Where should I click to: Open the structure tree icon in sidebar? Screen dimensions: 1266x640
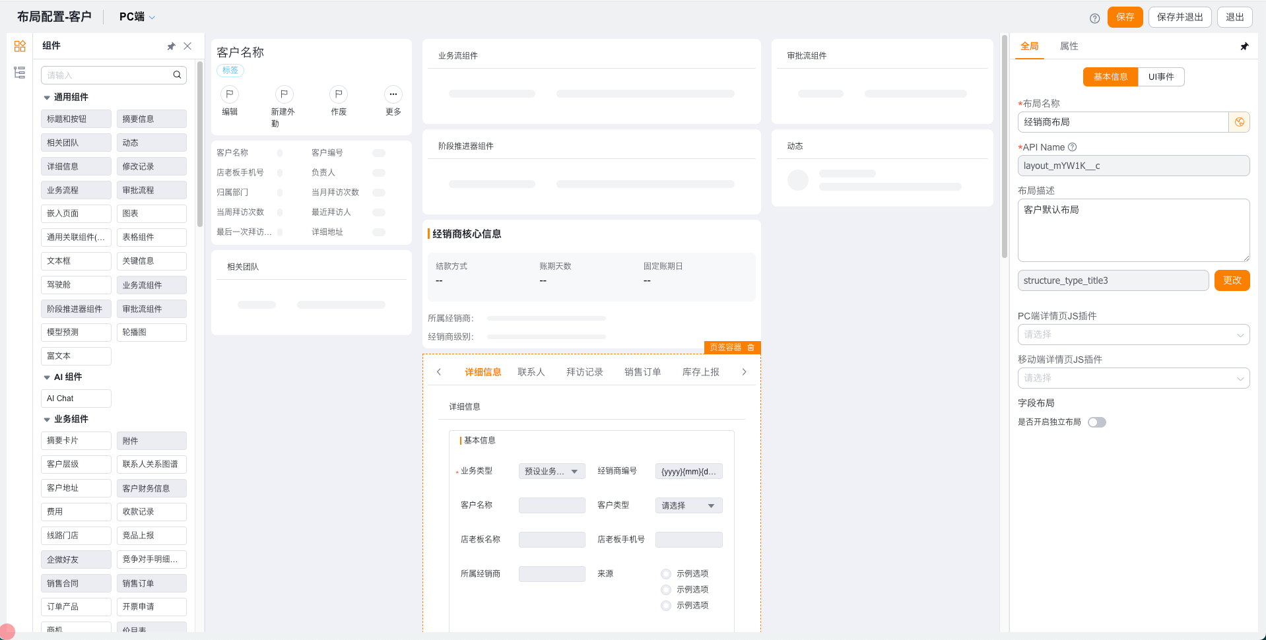(20, 73)
